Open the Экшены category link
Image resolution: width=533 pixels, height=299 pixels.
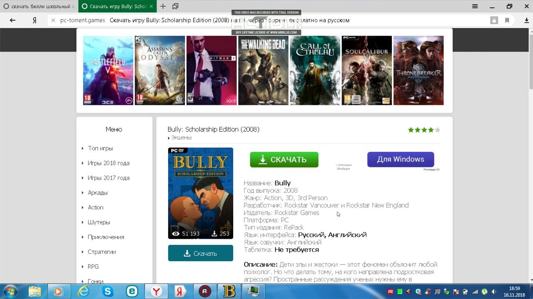pos(181,137)
